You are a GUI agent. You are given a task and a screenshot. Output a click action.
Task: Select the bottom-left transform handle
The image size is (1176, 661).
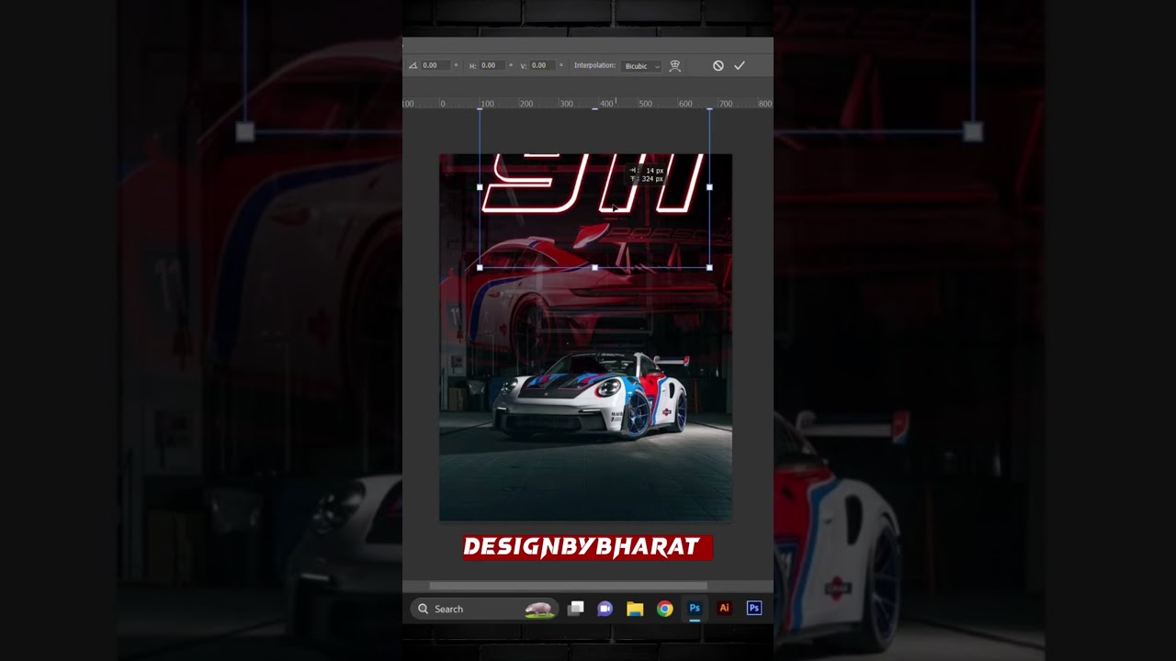(x=480, y=268)
